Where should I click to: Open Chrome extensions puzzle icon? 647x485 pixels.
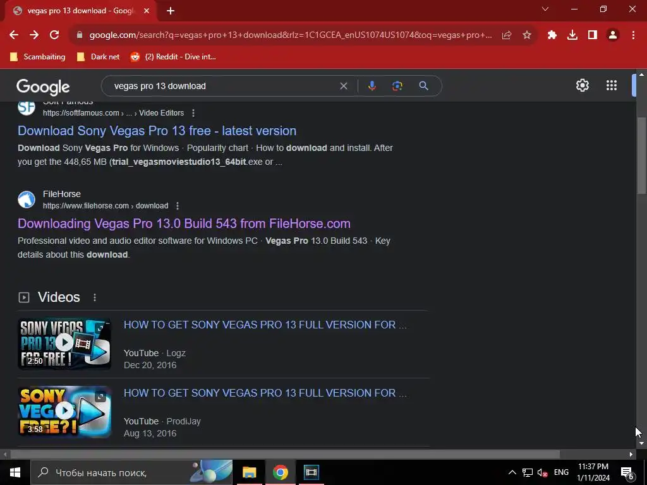click(x=552, y=35)
